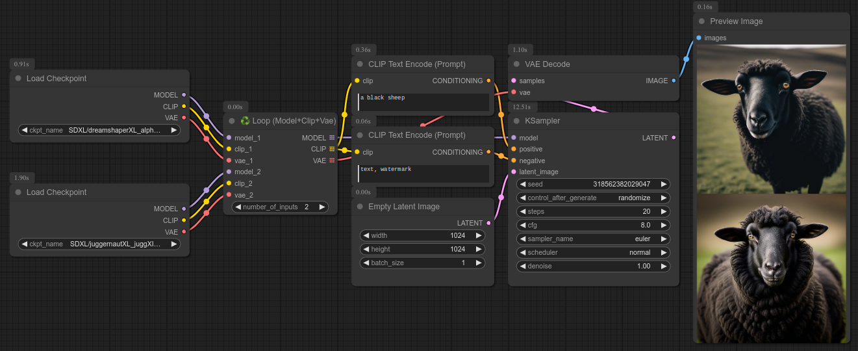Click the MODEL output socket on the dreamshaperXL Load Checkpoint
Screen dimensions: 858x351
[x=184, y=95]
